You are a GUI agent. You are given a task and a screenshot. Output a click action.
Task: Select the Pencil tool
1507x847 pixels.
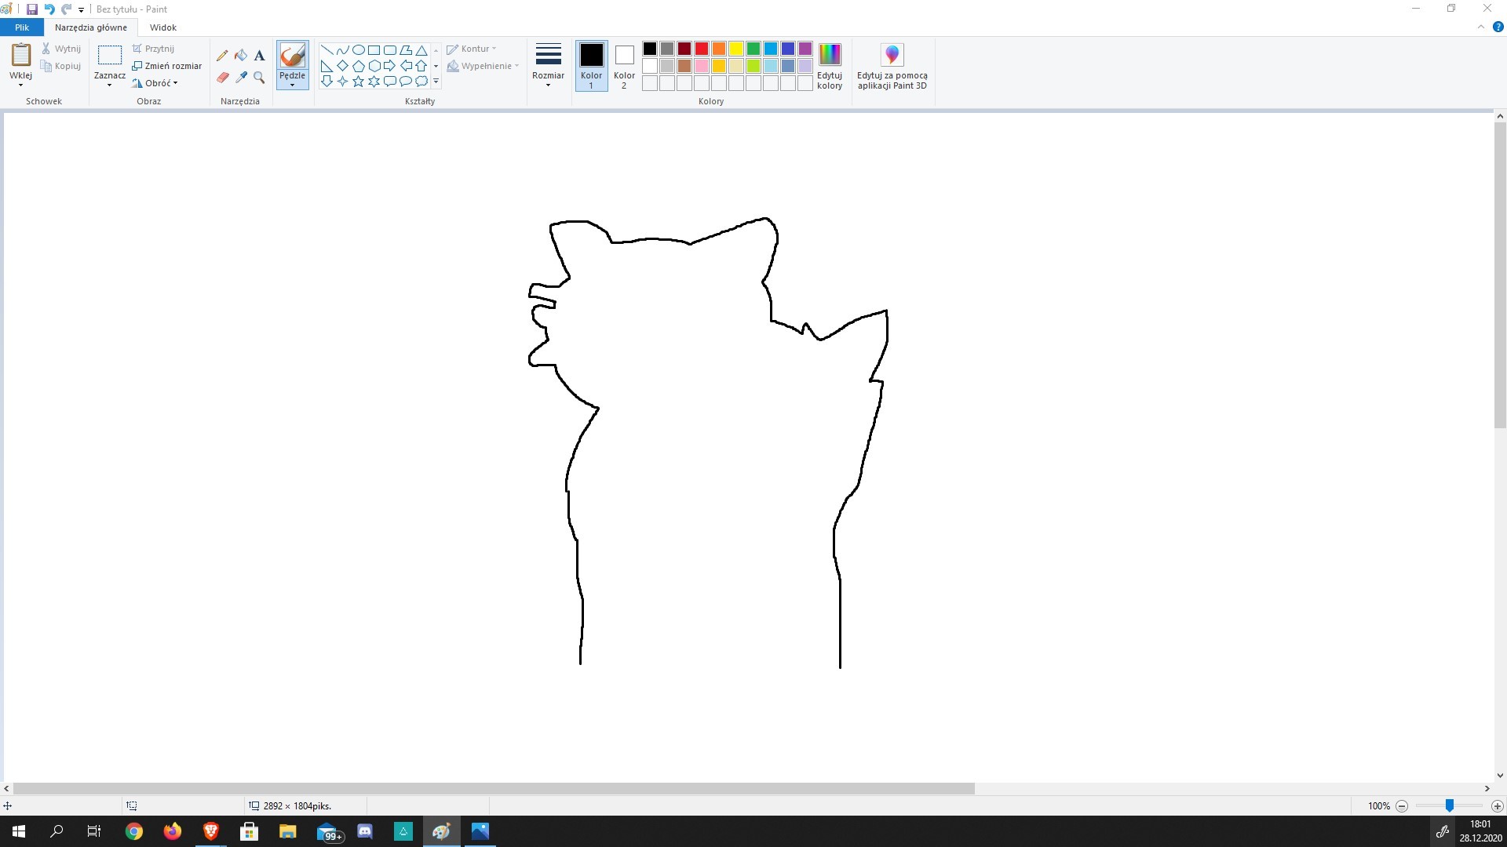(x=222, y=56)
